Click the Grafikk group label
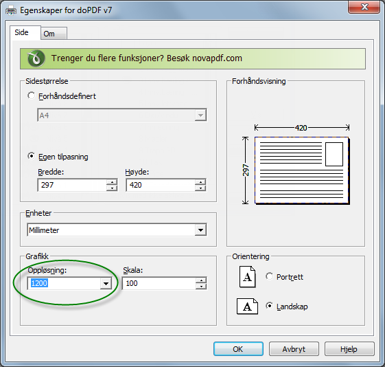Viewport: 385px width, 367px height. 37,256
